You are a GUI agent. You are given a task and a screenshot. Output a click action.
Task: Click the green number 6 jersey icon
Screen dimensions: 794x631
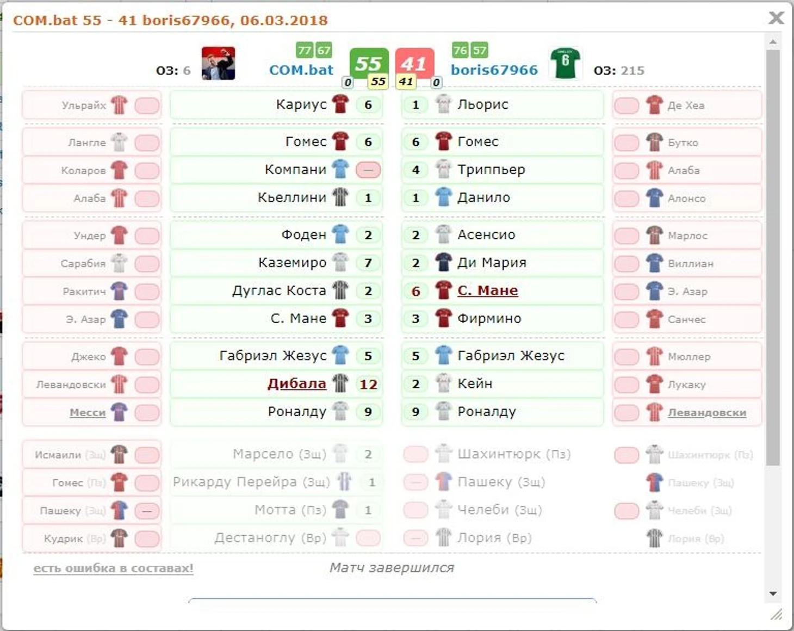[566, 63]
